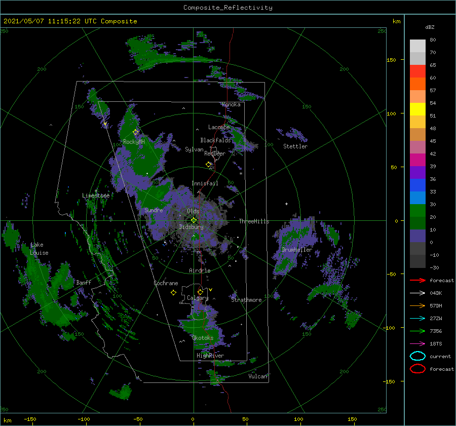Click the 0 tick on right axis
456x426 pixels.
[396, 221]
